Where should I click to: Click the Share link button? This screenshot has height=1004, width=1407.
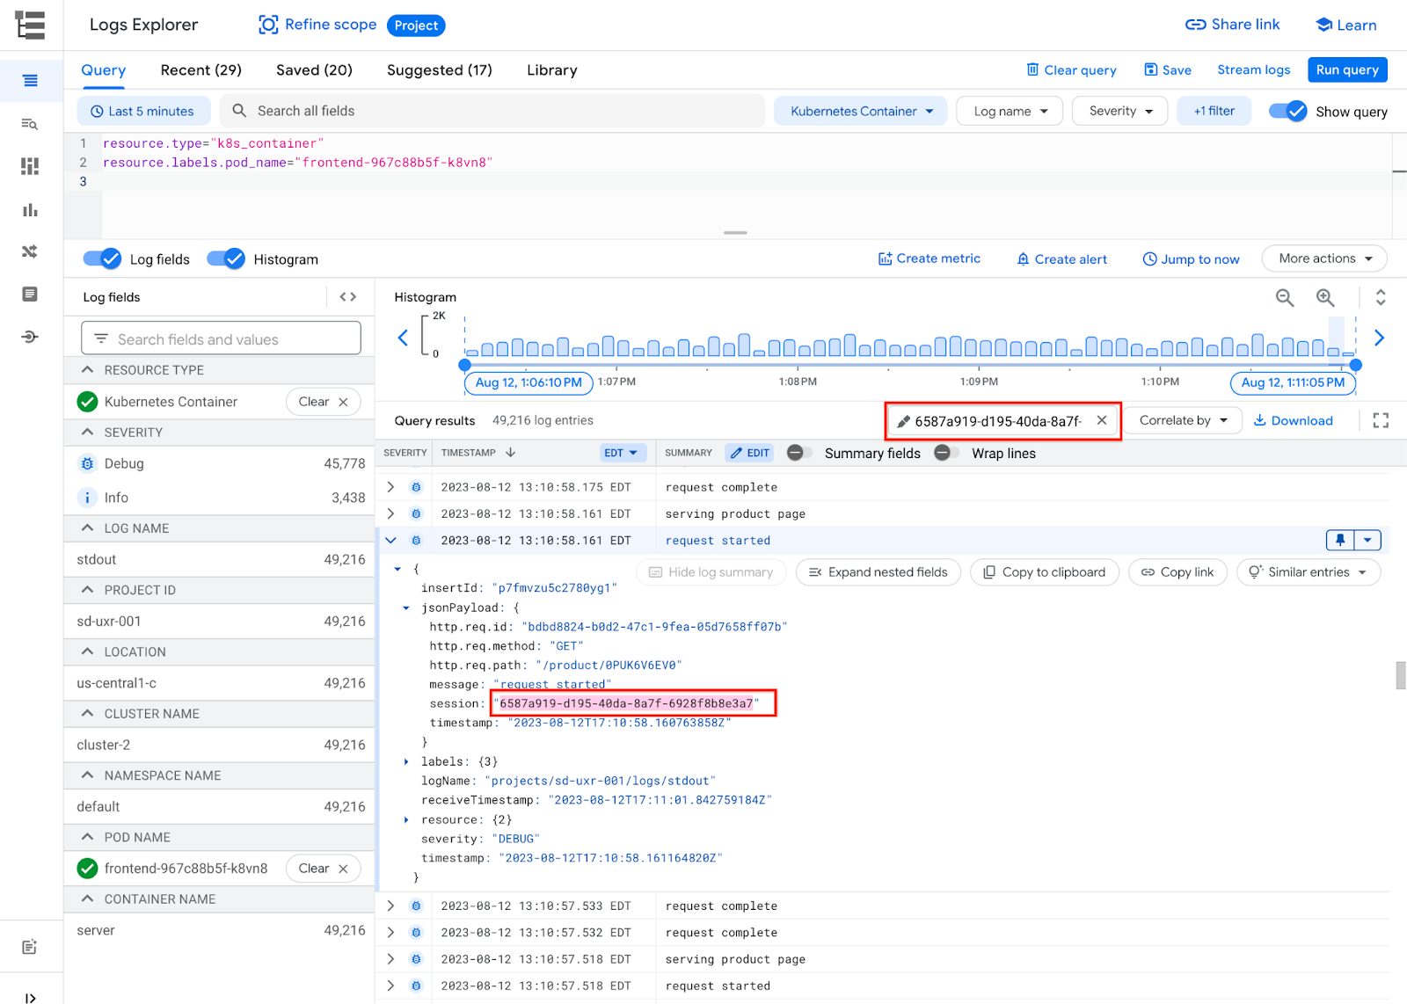[1233, 25]
